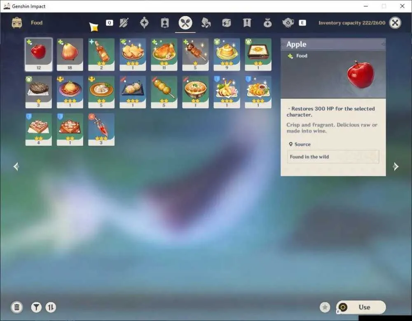412x321 pixels.
Task: Open the Weapons inventory tab
Action: click(x=124, y=23)
